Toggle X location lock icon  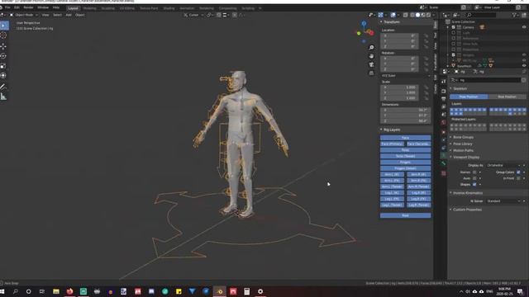tap(427, 35)
